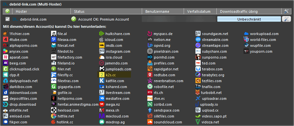
Task: Sort by the Verfallsdatum column header
Action: tap(200, 11)
